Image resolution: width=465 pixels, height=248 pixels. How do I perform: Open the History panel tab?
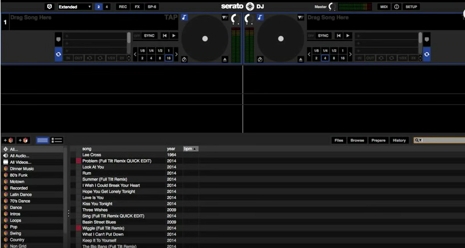(399, 140)
